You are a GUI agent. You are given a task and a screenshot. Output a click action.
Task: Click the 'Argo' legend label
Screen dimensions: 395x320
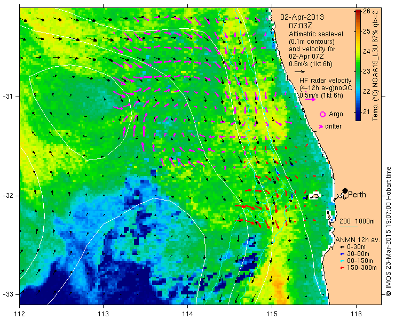(x=336, y=115)
